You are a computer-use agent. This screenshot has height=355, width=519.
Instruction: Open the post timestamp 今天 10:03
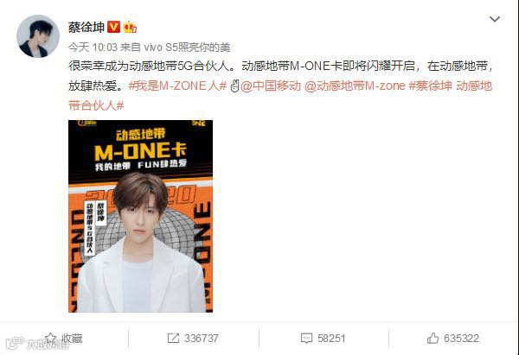click(x=93, y=48)
